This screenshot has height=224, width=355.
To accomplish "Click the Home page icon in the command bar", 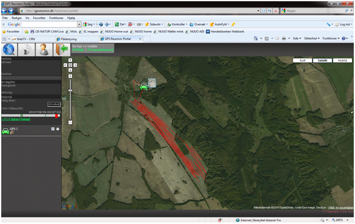I will pyautogui.click(x=256, y=39).
